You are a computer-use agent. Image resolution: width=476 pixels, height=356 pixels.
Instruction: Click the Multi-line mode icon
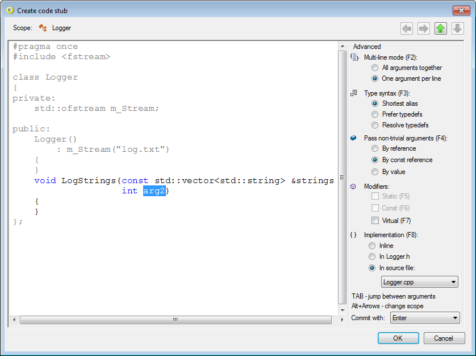[354, 57]
